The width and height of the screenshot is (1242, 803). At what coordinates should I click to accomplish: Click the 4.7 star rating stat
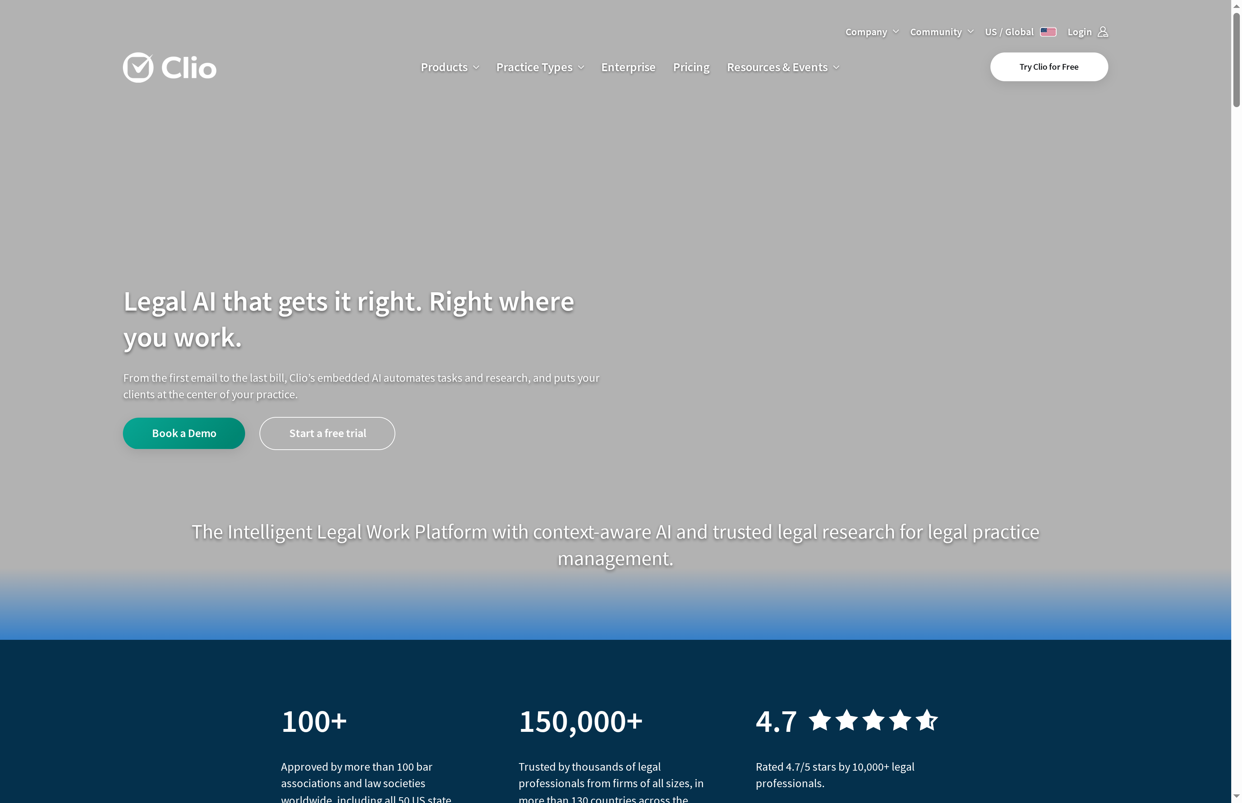(x=776, y=722)
